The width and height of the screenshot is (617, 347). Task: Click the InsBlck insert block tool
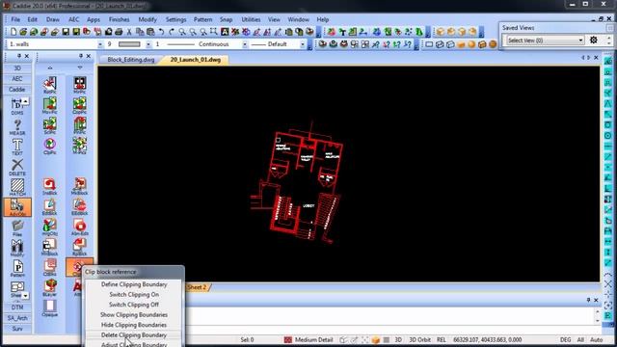tap(49, 187)
